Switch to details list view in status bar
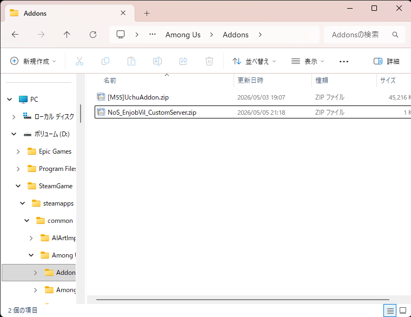This screenshot has width=411, height=317. (x=390, y=311)
